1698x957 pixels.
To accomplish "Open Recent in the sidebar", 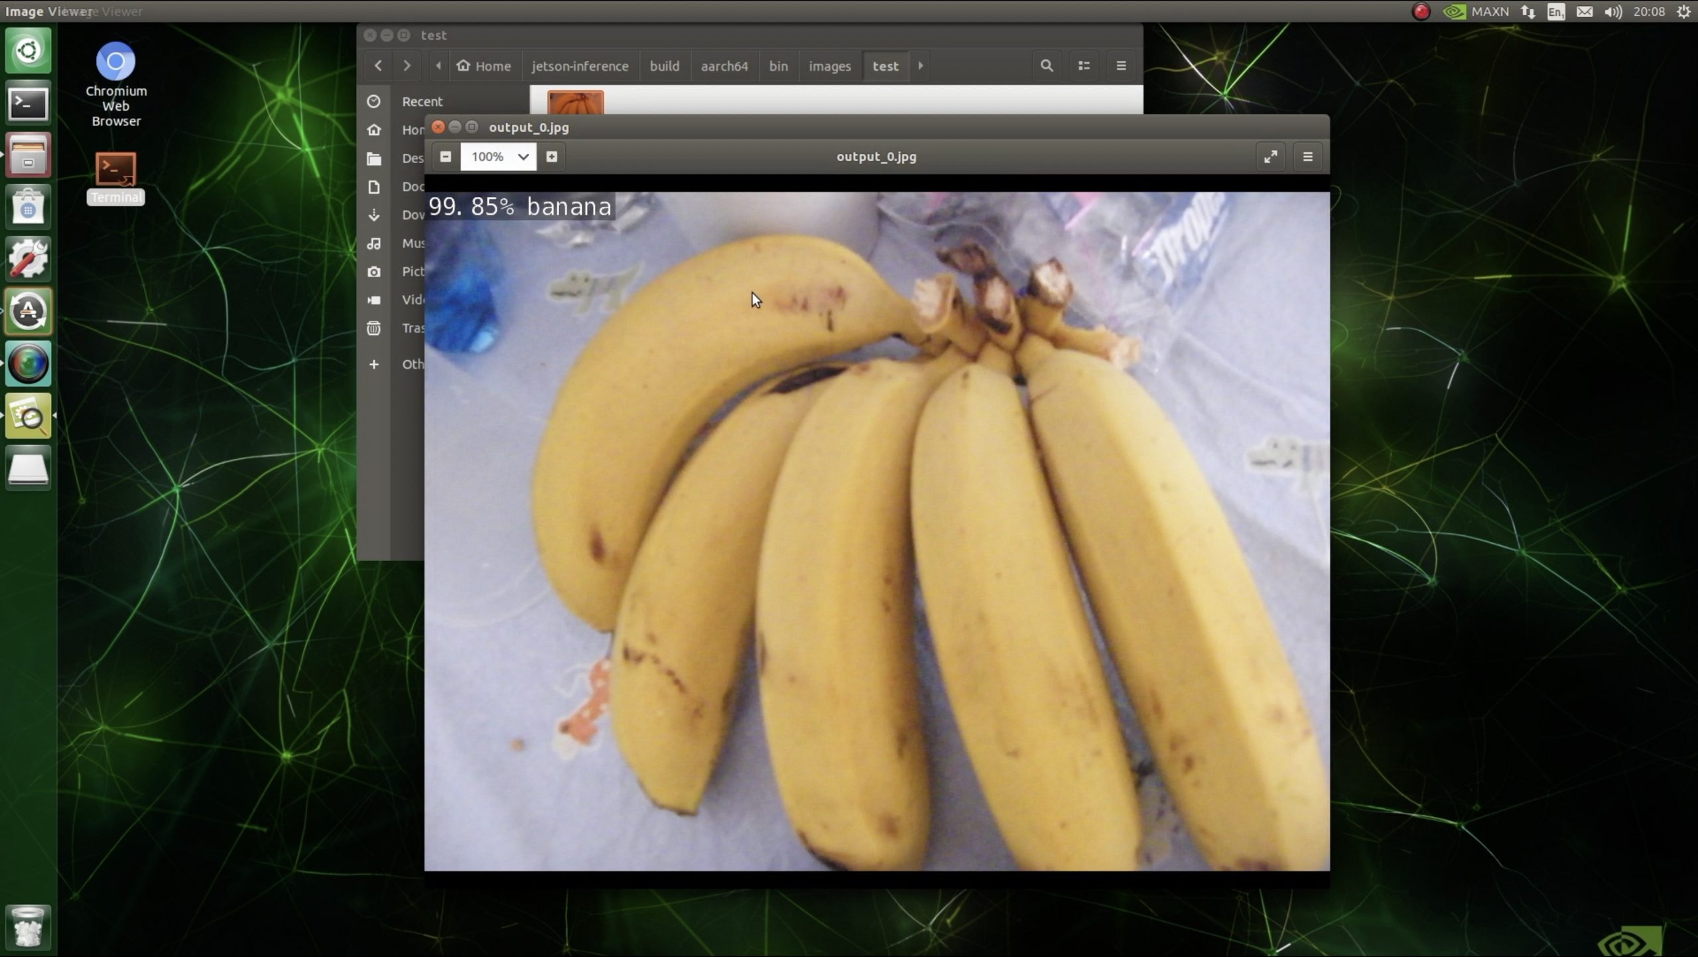I will (x=422, y=101).
